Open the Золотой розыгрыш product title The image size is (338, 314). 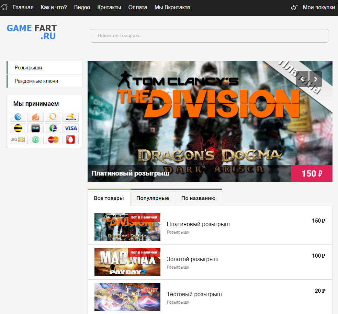(x=192, y=259)
